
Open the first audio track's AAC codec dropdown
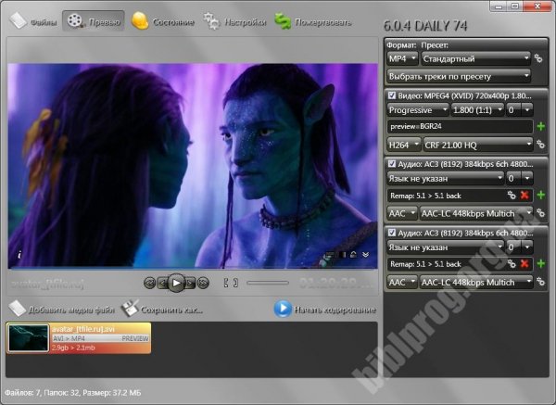pyautogui.click(x=402, y=213)
